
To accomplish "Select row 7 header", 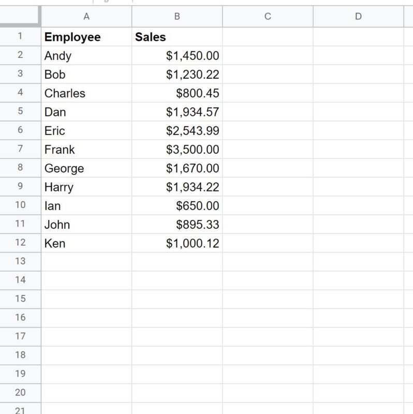I will 20,149.
